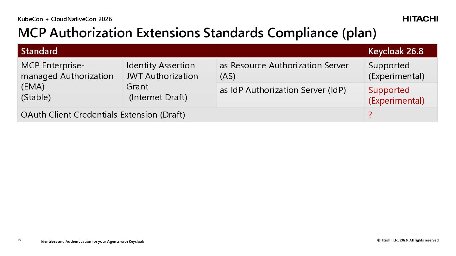Screen dimensions: 456x256
Task: Click the slide title "MCP Authorization Extensions Standards Compliance (plan)"
Action: [x=197, y=33]
